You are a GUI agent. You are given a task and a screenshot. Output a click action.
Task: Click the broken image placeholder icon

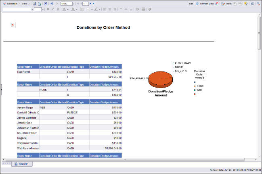13,25
